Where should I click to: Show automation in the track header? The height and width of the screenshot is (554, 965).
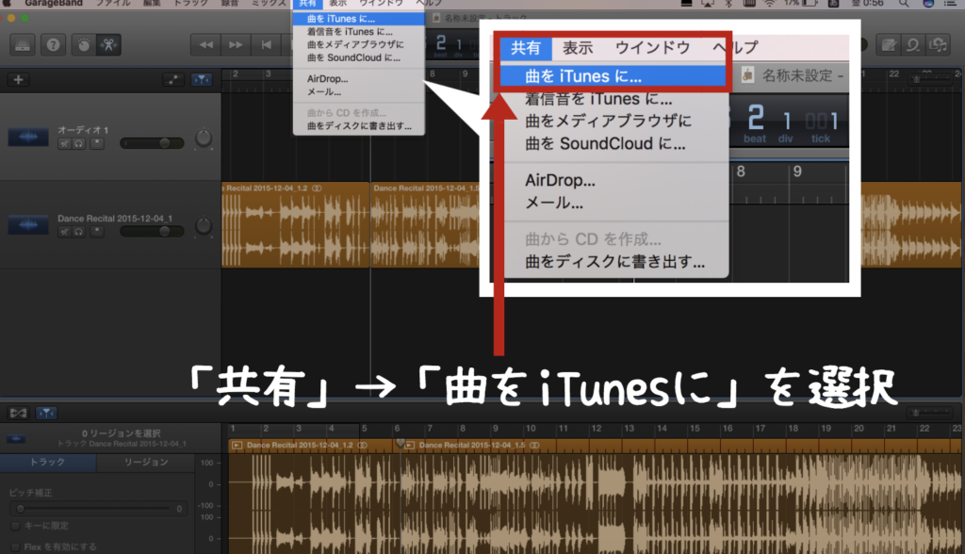tap(173, 80)
